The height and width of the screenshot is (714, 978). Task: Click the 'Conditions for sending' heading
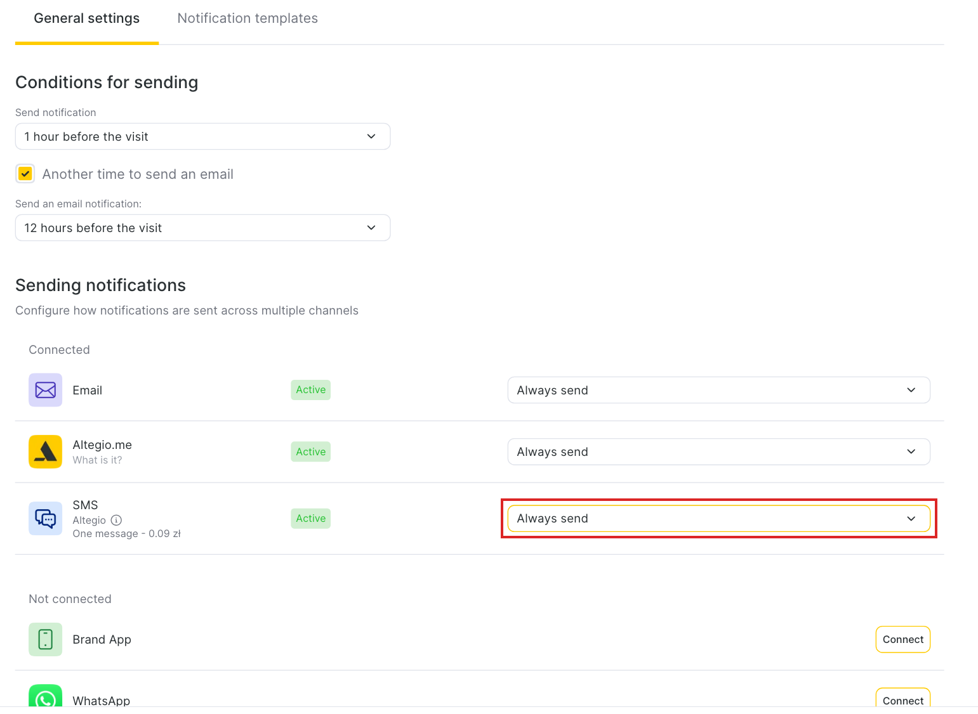pos(107,82)
